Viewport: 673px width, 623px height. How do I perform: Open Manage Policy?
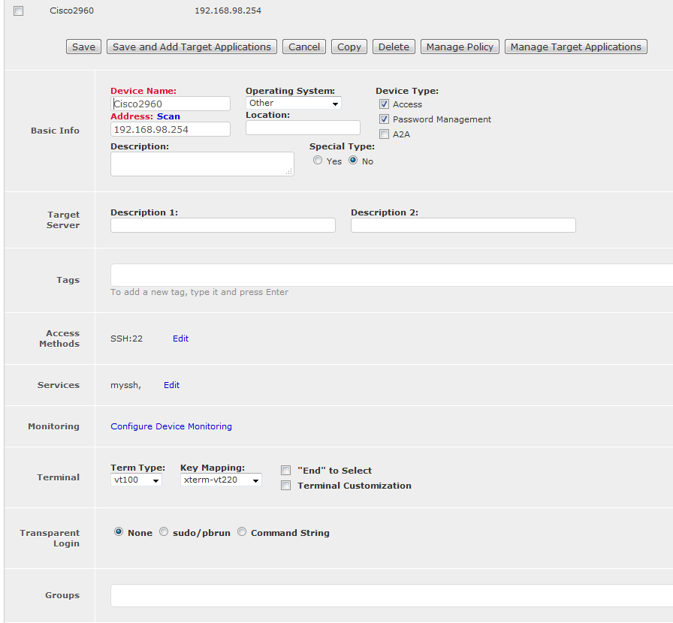click(x=460, y=47)
